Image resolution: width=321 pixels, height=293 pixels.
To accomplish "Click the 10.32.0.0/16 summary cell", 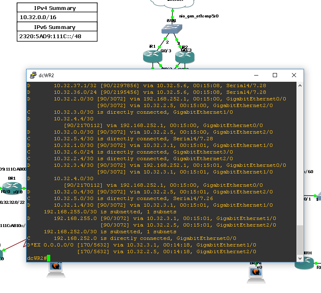I will [x=57, y=17].
